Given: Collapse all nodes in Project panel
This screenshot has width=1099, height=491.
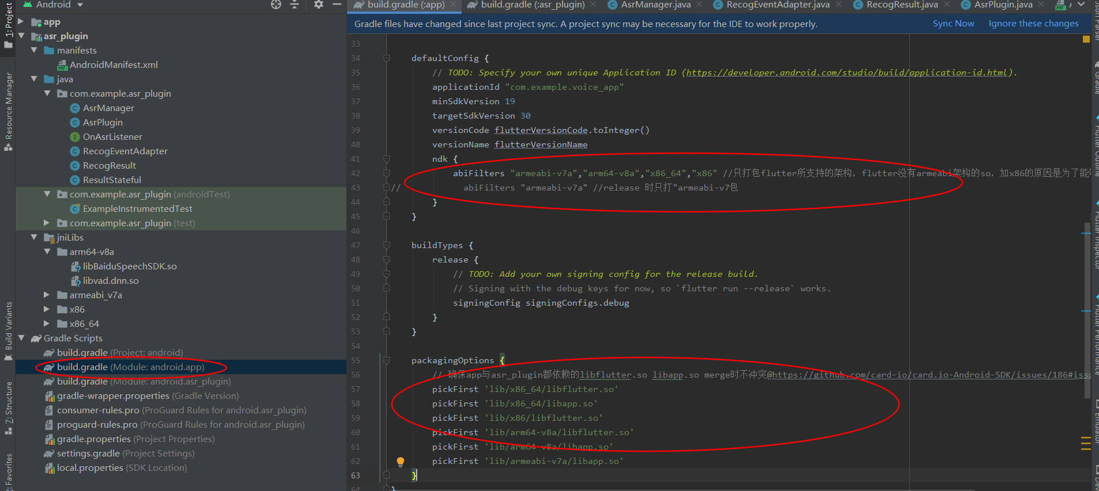Looking at the screenshot, I should coord(294,5).
